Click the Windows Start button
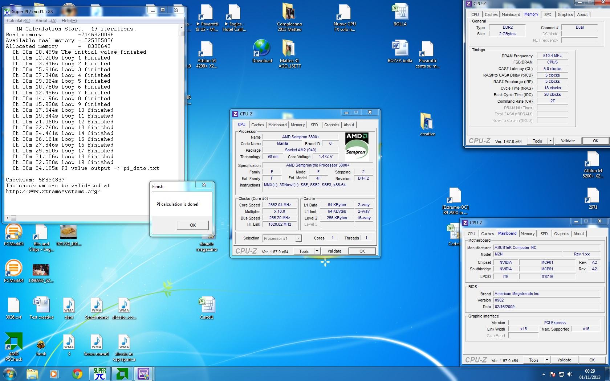Viewport: 610px width, 381px height. [9, 374]
